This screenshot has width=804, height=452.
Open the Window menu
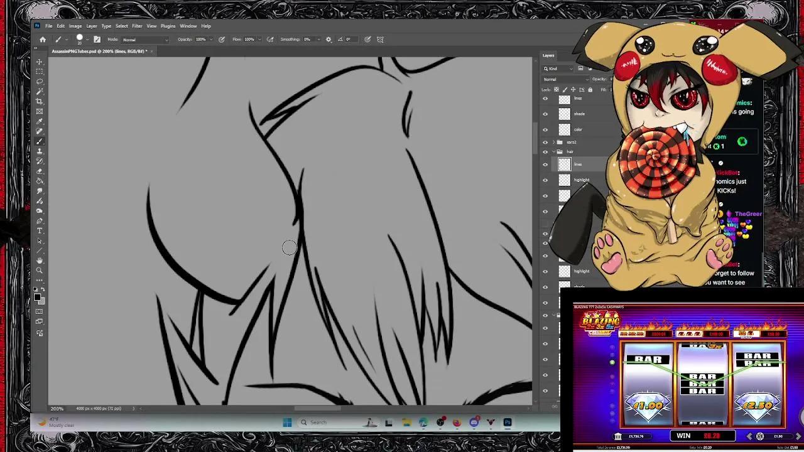click(x=188, y=26)
